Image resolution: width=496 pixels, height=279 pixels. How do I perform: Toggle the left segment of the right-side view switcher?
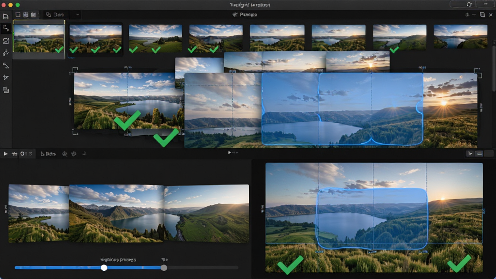[470, 154]
